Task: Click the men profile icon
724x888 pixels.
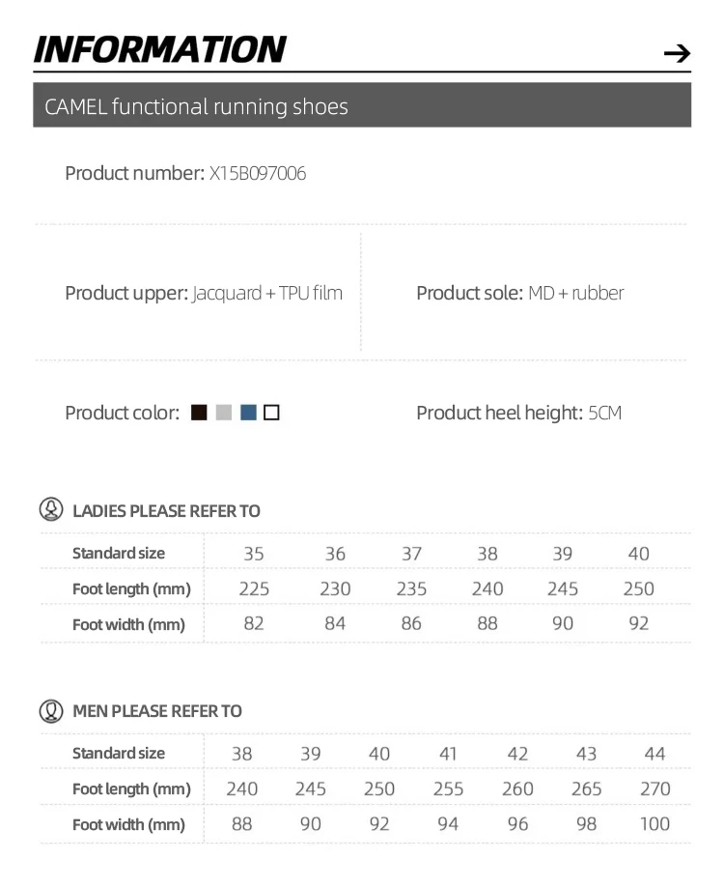Action: (x=51, y=710)
